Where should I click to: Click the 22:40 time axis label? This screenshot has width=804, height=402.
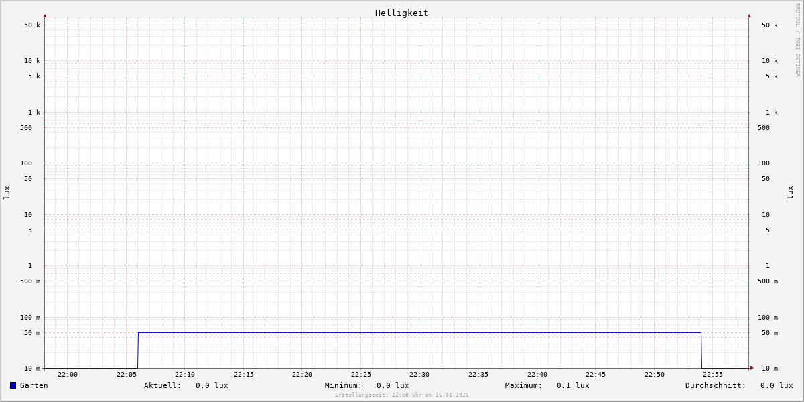[x=537, y=375]
